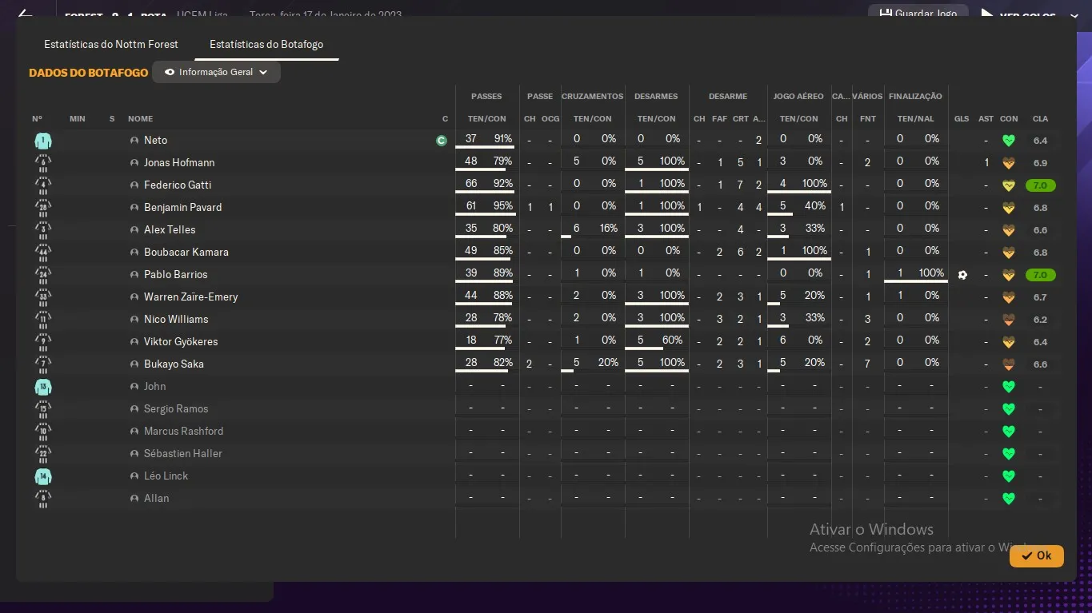Click Bukayo Saka's number 7 shirt icon

point(43,364)
